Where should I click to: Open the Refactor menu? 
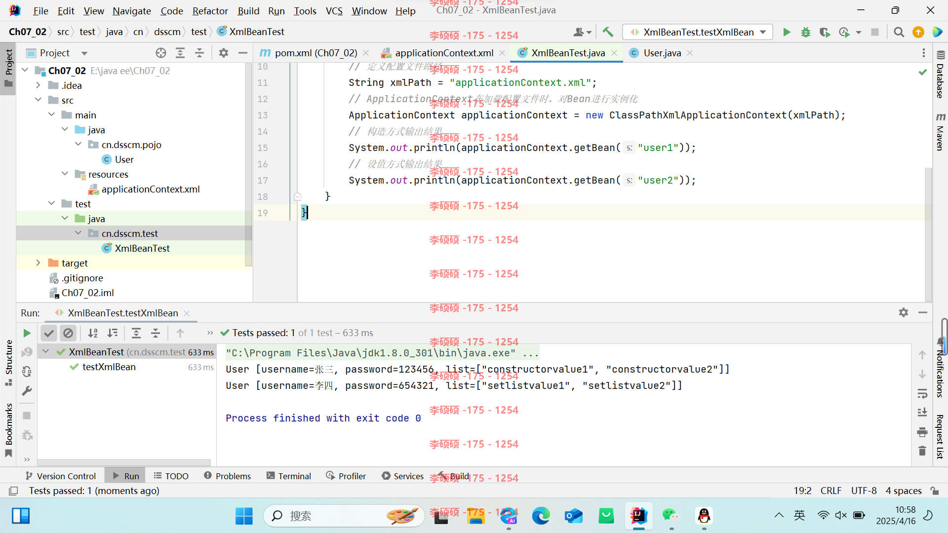click(210, 11)
